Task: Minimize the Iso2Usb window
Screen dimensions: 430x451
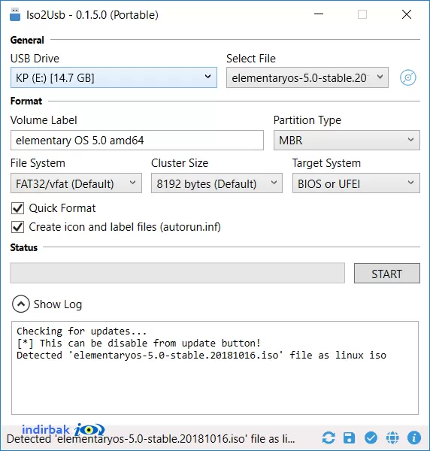Action: (319, 14)
